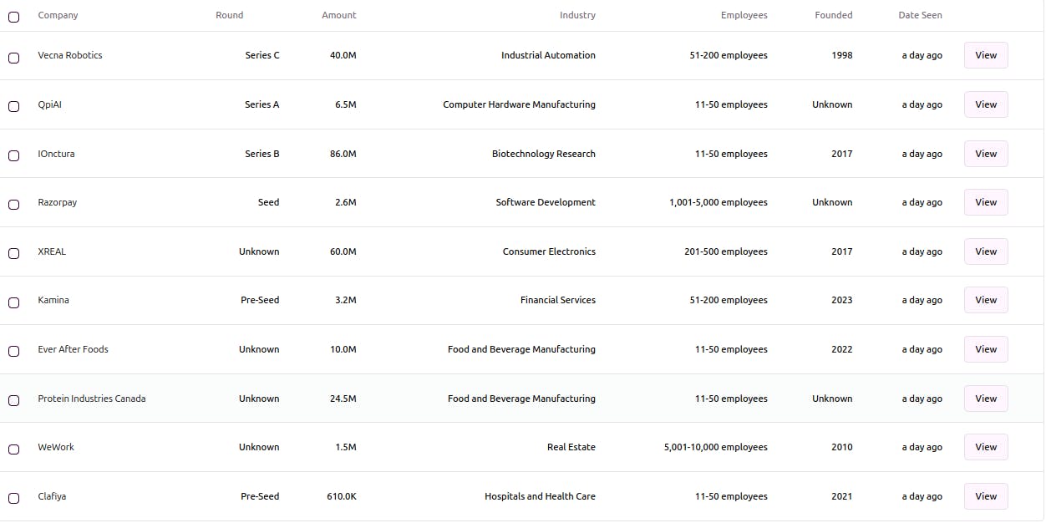This screenshot has width=1046, height=523.
Task: Sort by the Company column header
Action: [58, 15]
